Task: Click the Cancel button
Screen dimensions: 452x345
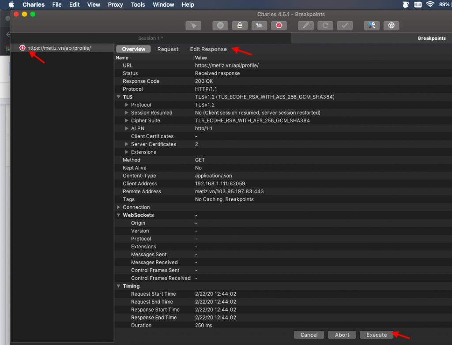Action: [x=309, y=335]
